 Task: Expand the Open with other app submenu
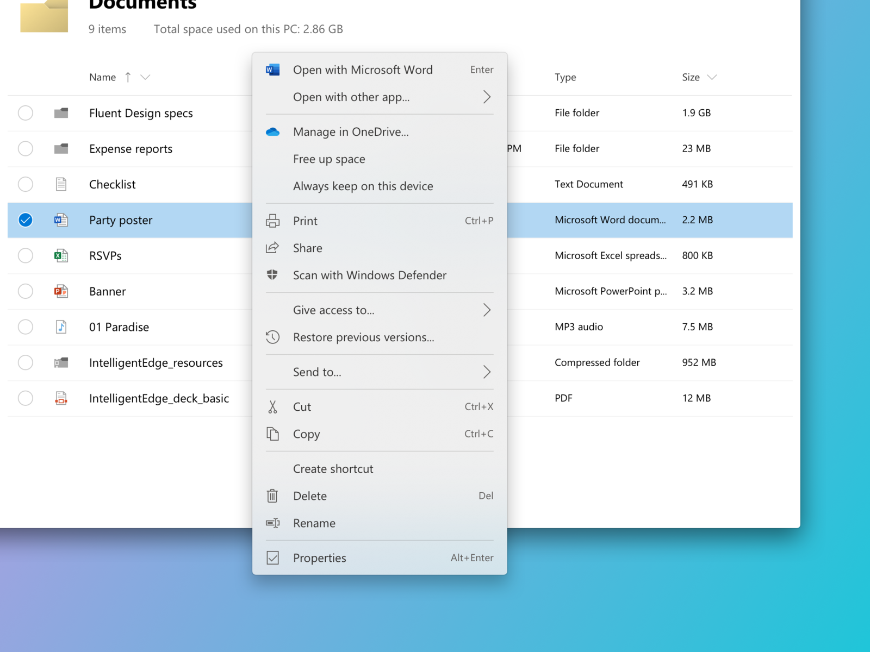click(x=487, y=97)
